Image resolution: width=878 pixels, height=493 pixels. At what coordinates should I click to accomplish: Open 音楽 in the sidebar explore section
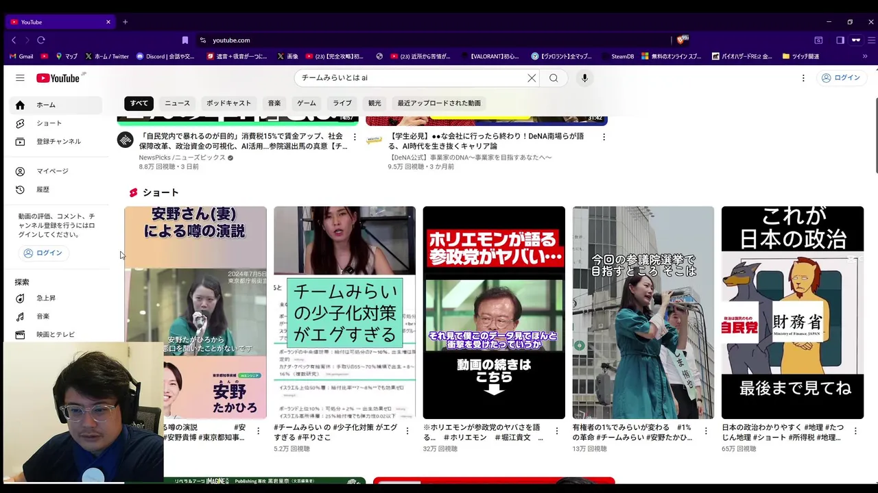pyautogui.click(x=55, y=316)
